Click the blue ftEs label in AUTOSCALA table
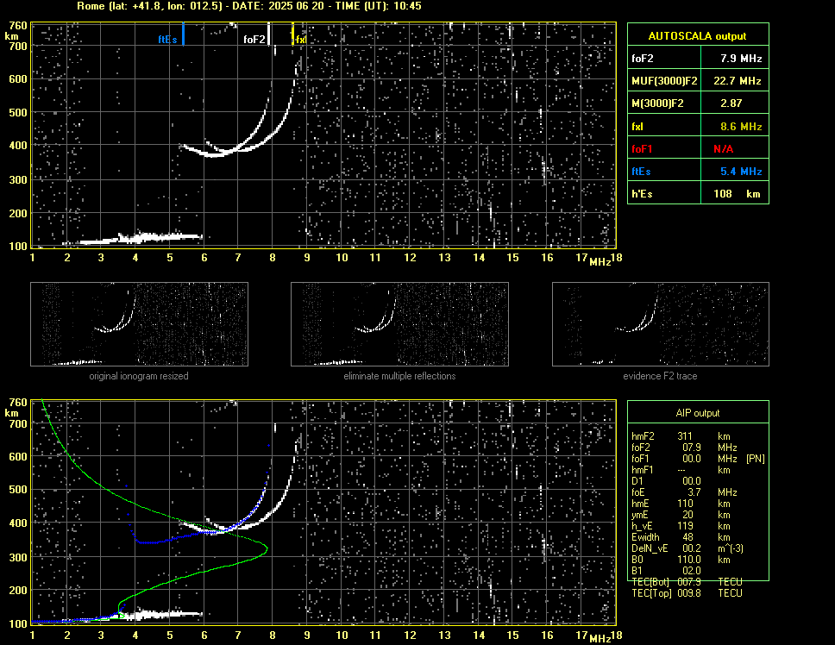Image resolution: width=835 pixels, height=645 pixels. click(x=641, y=172)
